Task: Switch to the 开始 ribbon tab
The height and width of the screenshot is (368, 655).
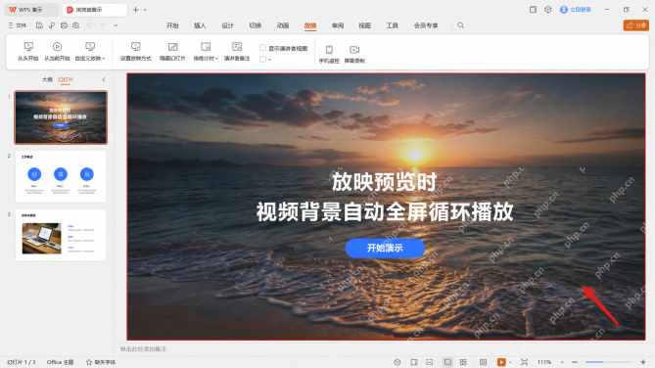Action: point(172,25)
